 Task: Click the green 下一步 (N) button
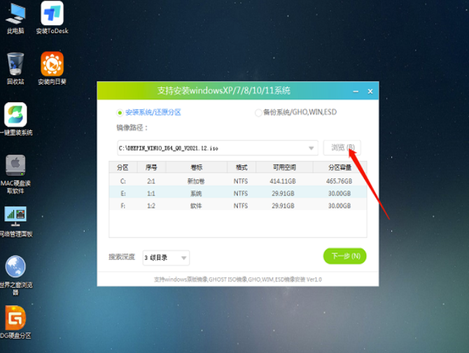pos(344,256)
